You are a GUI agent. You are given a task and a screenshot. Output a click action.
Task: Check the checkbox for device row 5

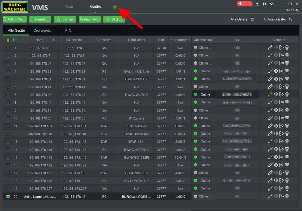8,79
